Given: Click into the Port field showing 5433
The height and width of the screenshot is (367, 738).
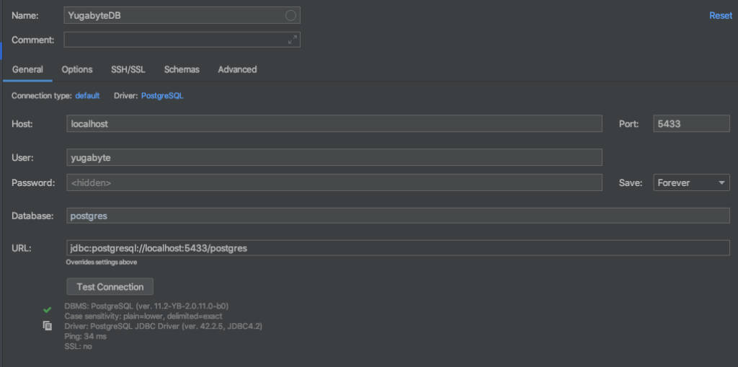Looking at the screenshot, I should pos(691,123).
